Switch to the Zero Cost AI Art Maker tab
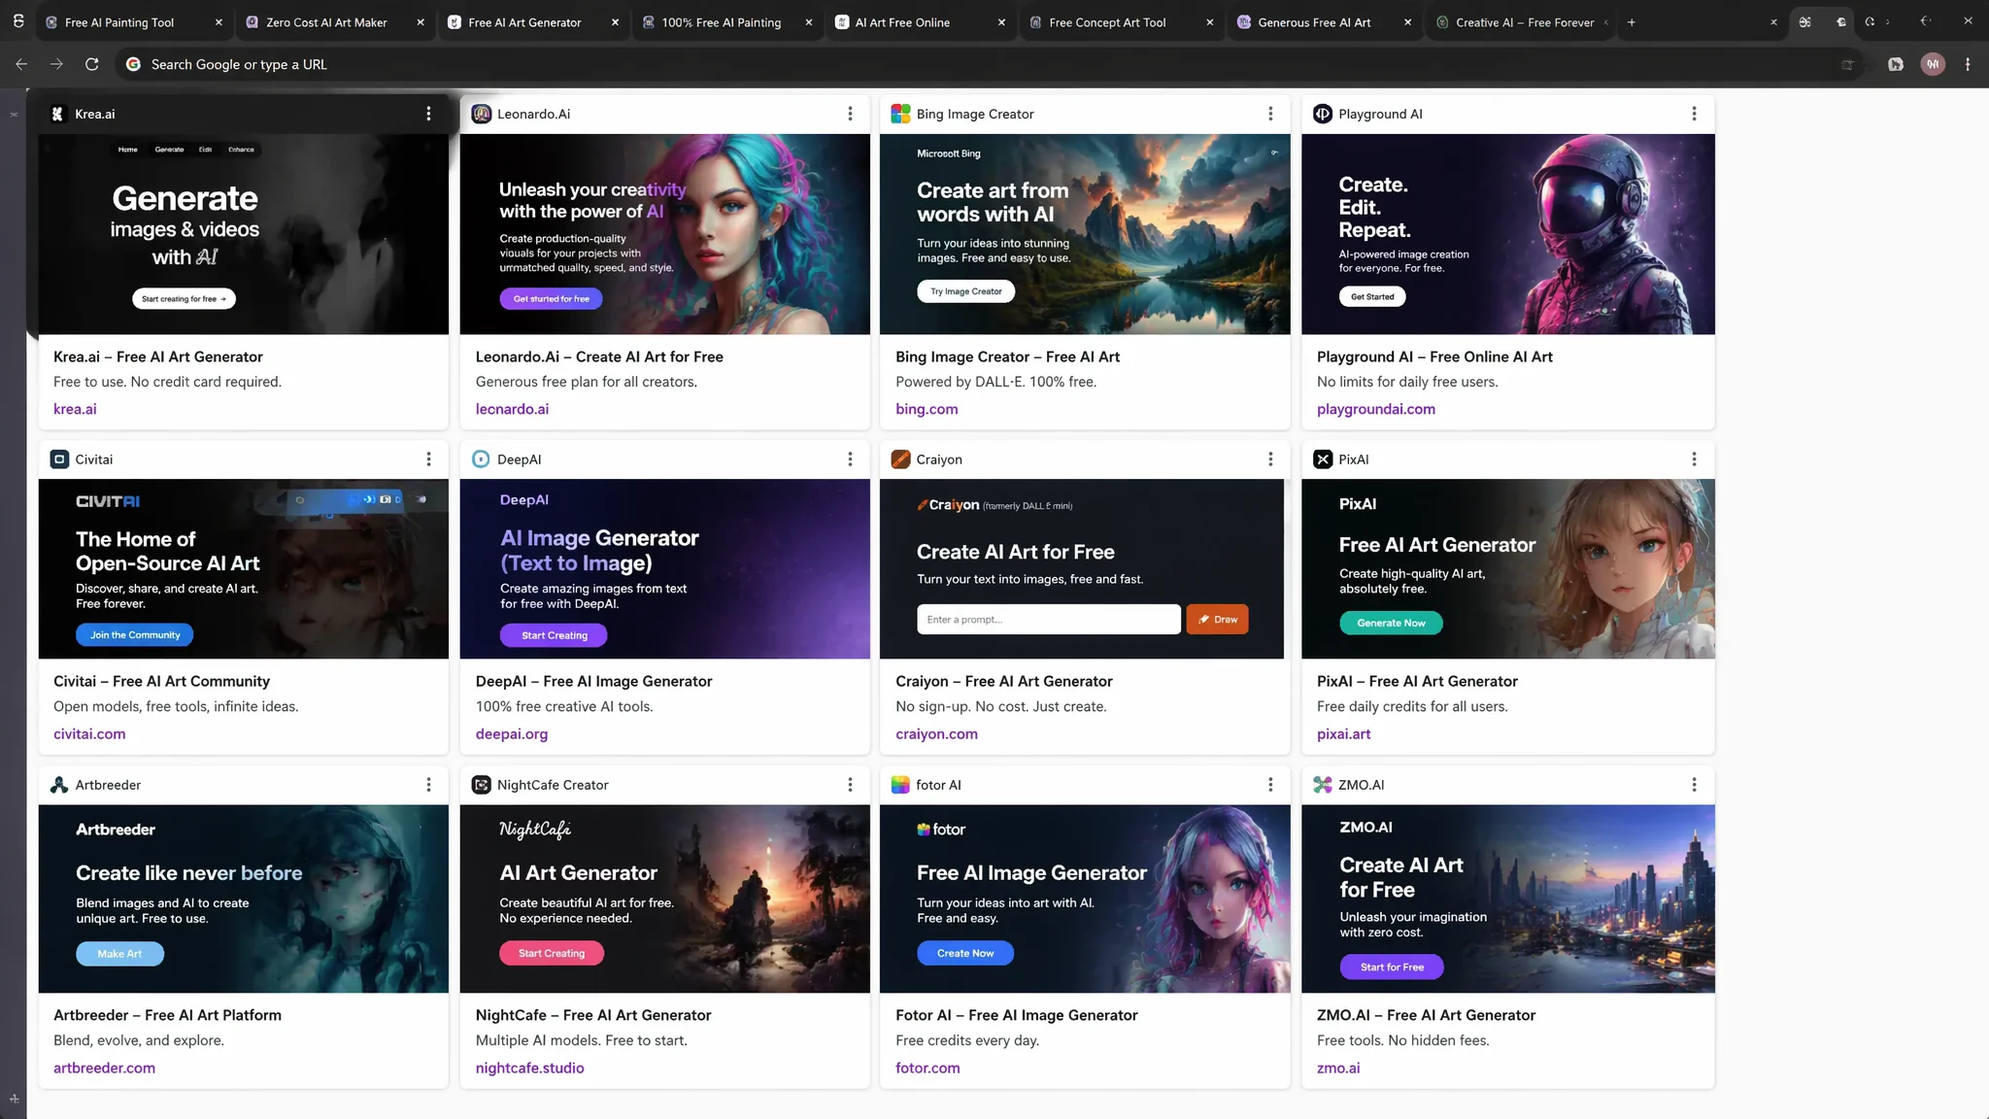Image resolution: width=1989 pixels, height=1119 pixels. pos(325,22)
